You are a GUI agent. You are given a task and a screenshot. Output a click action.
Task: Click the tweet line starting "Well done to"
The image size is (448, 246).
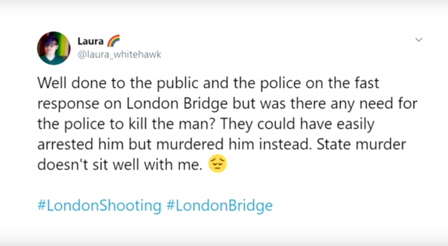point(208,83)
